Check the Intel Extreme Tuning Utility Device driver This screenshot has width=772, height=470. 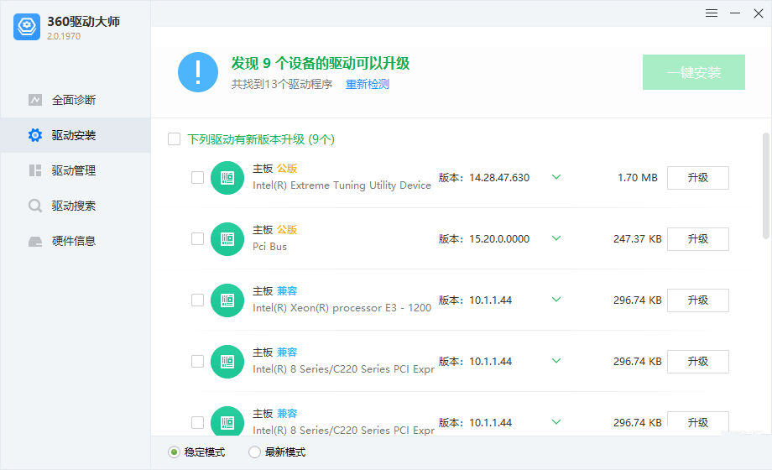point(197,177)
